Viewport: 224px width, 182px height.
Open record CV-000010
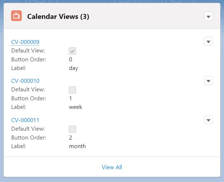tap(25, 81)
